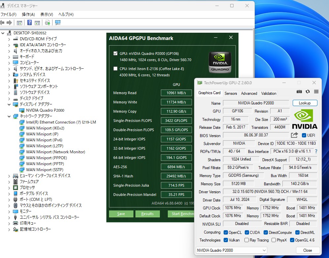The width and height of the screenshot is (329, 258).
Task: Collapse the DESKTOP-SHE0552 root node
Action: coord(3,33)
